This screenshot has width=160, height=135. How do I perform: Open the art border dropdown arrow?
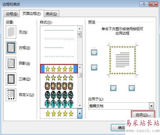80,114
